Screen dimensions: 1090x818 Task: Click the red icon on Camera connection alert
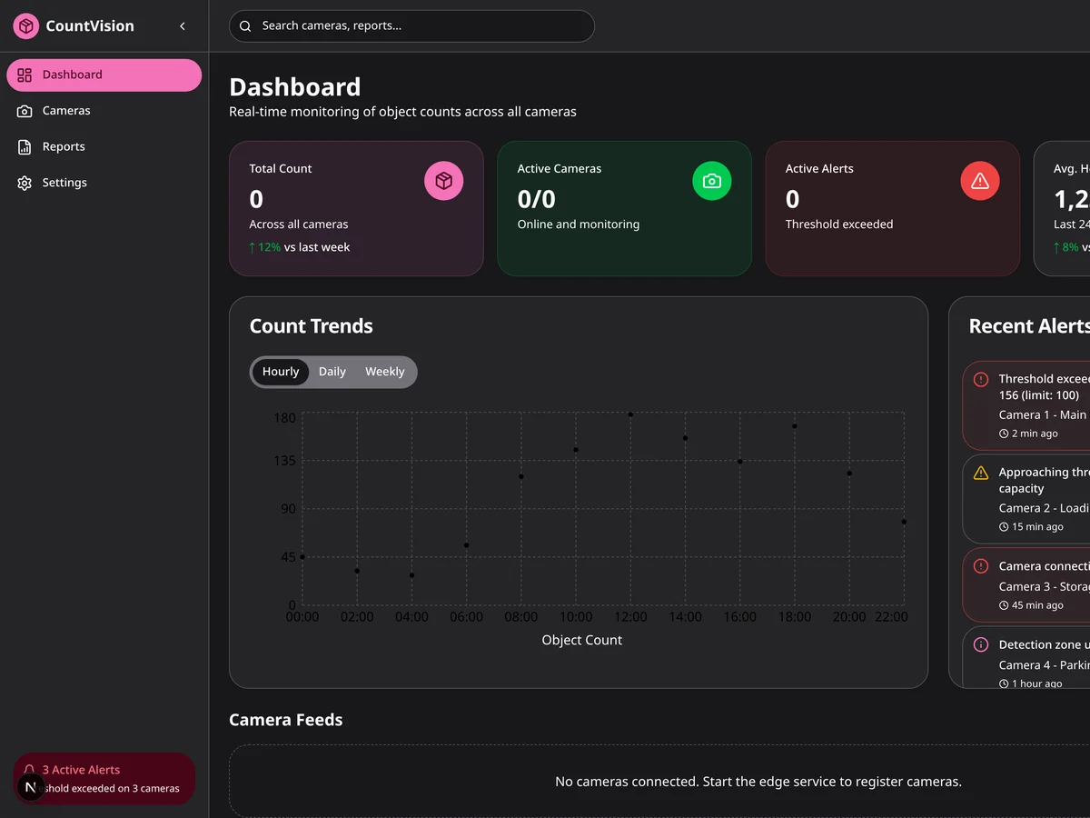(x=981, y=566)
